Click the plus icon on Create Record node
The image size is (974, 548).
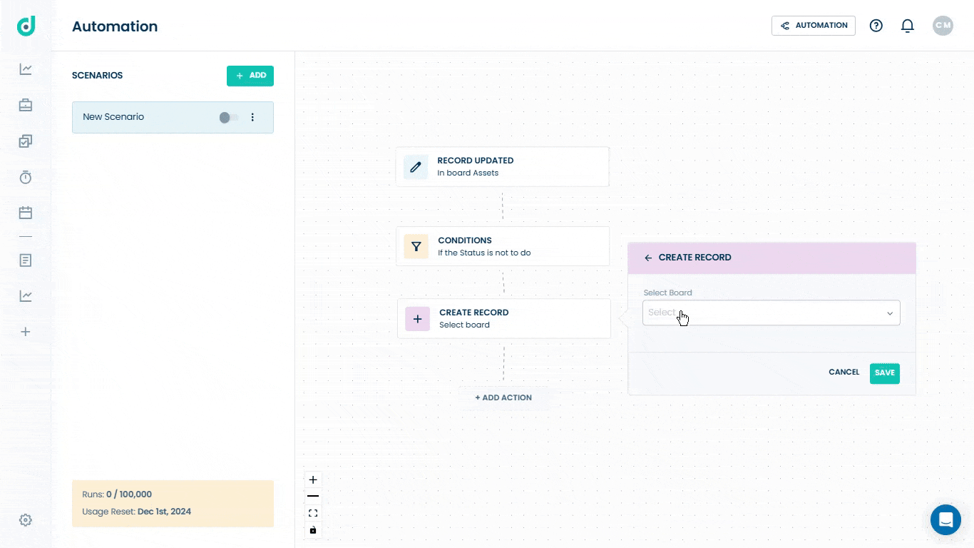(x=417, y=319)
